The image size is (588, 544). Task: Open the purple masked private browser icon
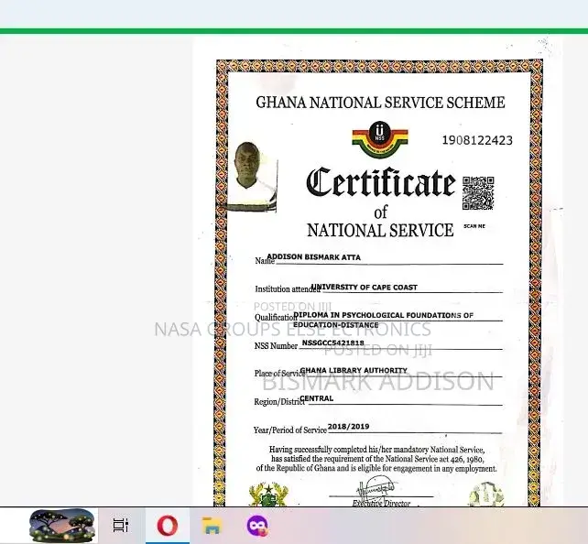(257, 526)
